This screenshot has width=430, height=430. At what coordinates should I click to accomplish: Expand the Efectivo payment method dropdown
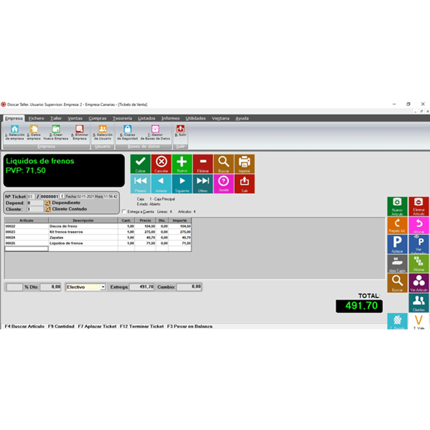[103, 287]
